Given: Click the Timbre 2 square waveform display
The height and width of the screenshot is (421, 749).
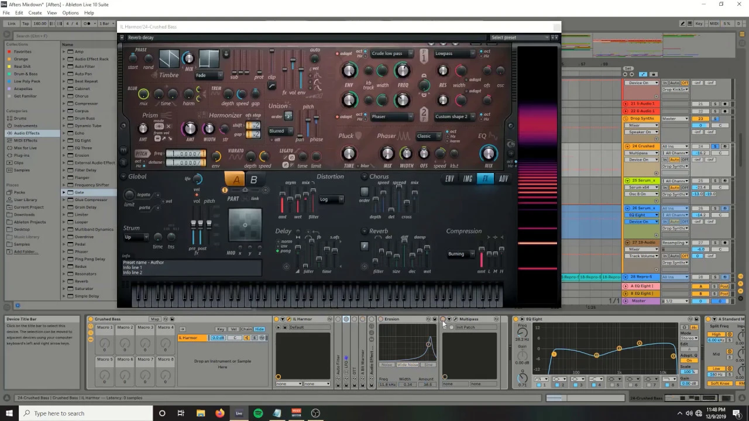Looking at the screenshot, I should pyautogui.click(x=209, y=58).
